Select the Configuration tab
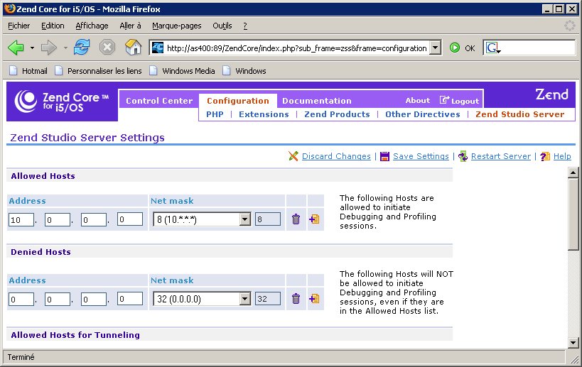Image resolution: width=582 pixels, height=367 pixels. (238, 101)
